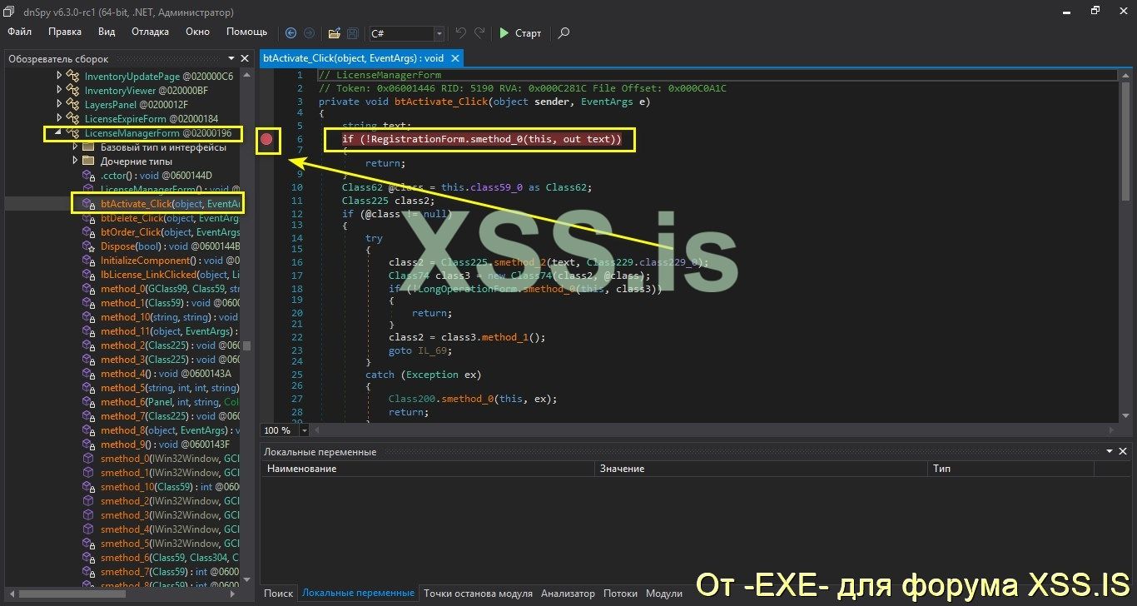
Task: Switch to the Модули bottom tab
Action: [x=664, y=594]
